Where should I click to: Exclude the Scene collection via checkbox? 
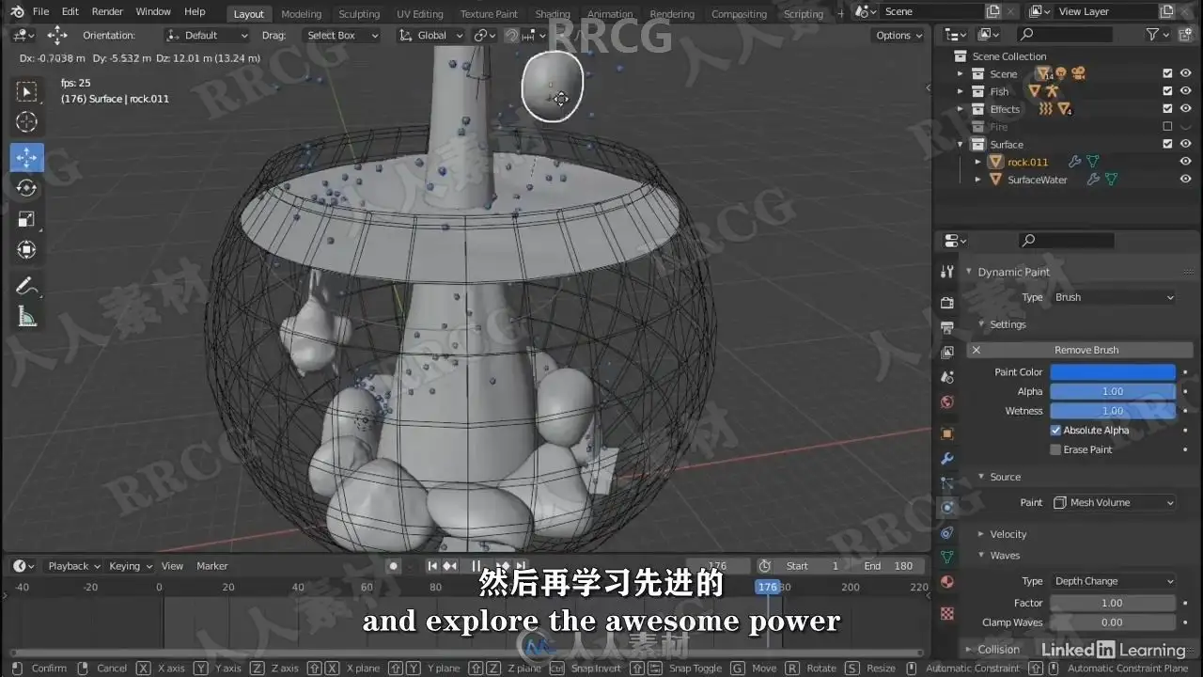tap(1167, 73)
